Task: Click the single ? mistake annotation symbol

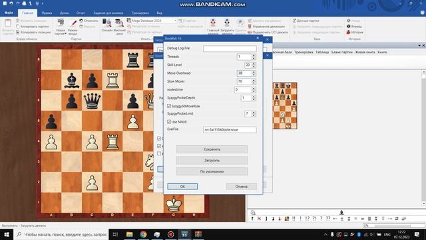Action: pyautogui.click(x=321, y=219)
